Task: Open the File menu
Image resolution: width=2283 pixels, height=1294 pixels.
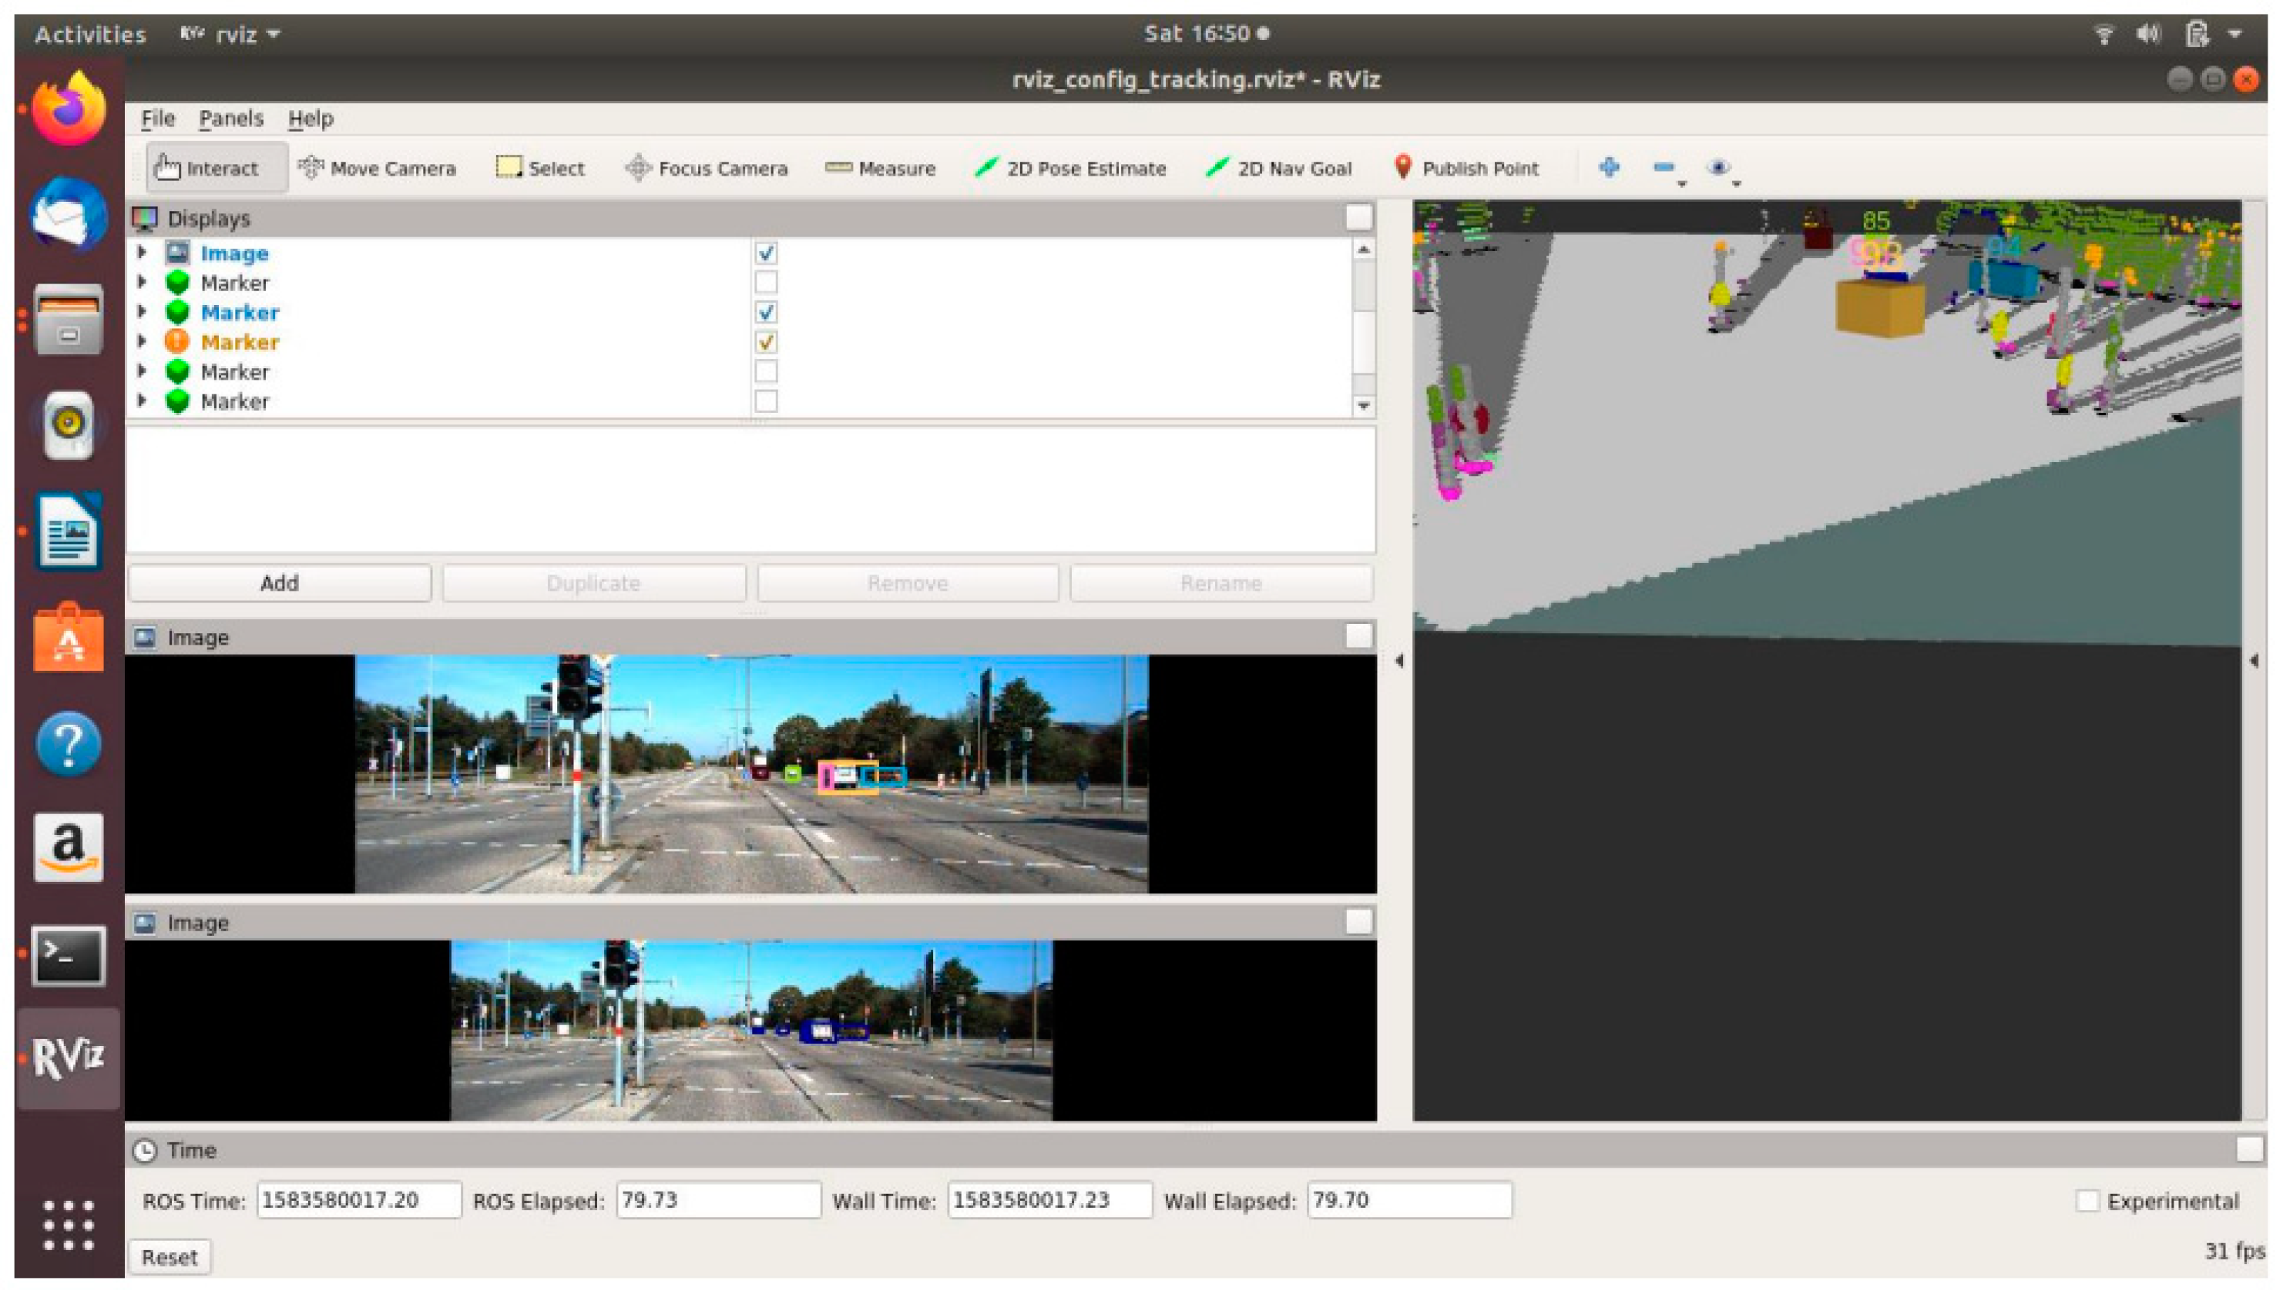Action: click(157, 118)
